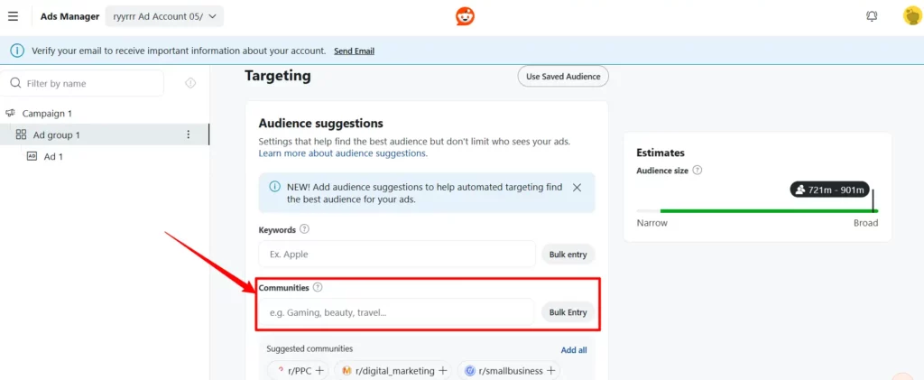This screenshot has height=380, width=924.
Task: Click the Reddit Snoo logo
Action: pyautogui.click(x=465, y=16)
